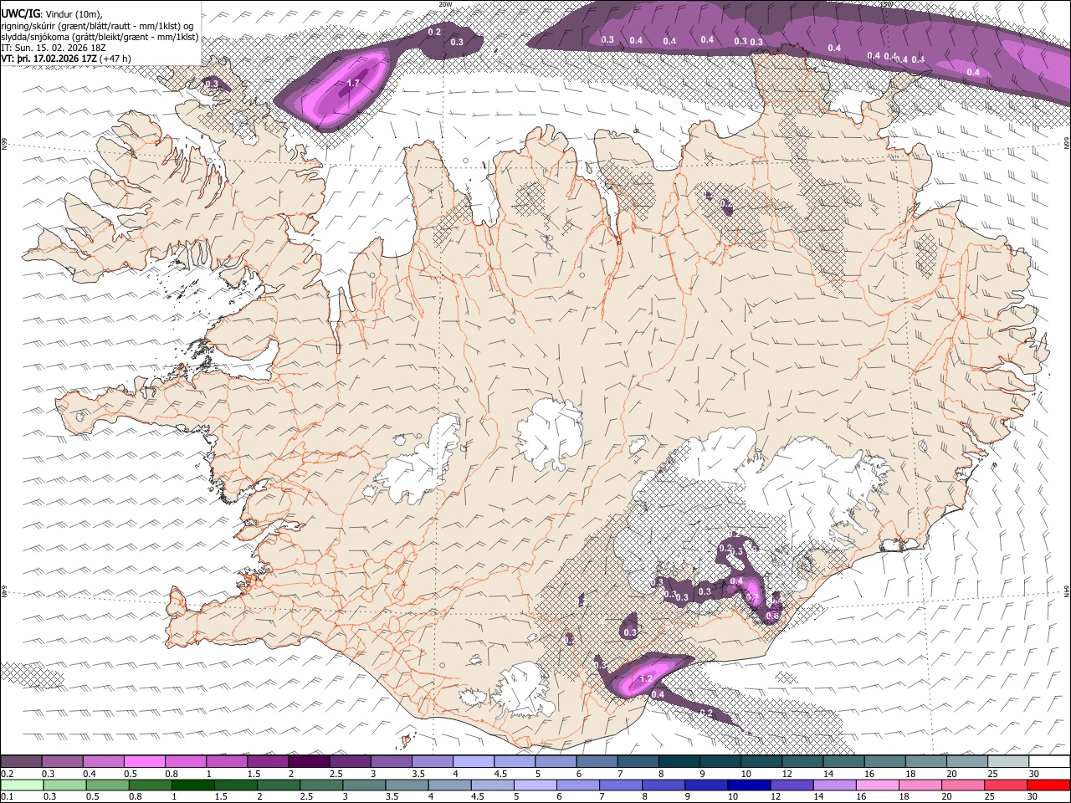Click the 'VT: þri. 17.02.2026 17Z' valid-time text
This screenshot has height=803, width=1071.
49,59
